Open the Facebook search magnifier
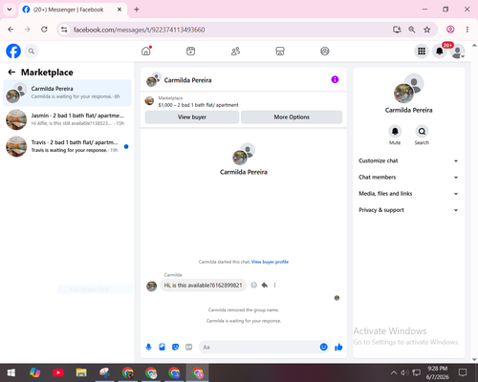This screenshot has height=382, width=478. (x=32, y=51)
